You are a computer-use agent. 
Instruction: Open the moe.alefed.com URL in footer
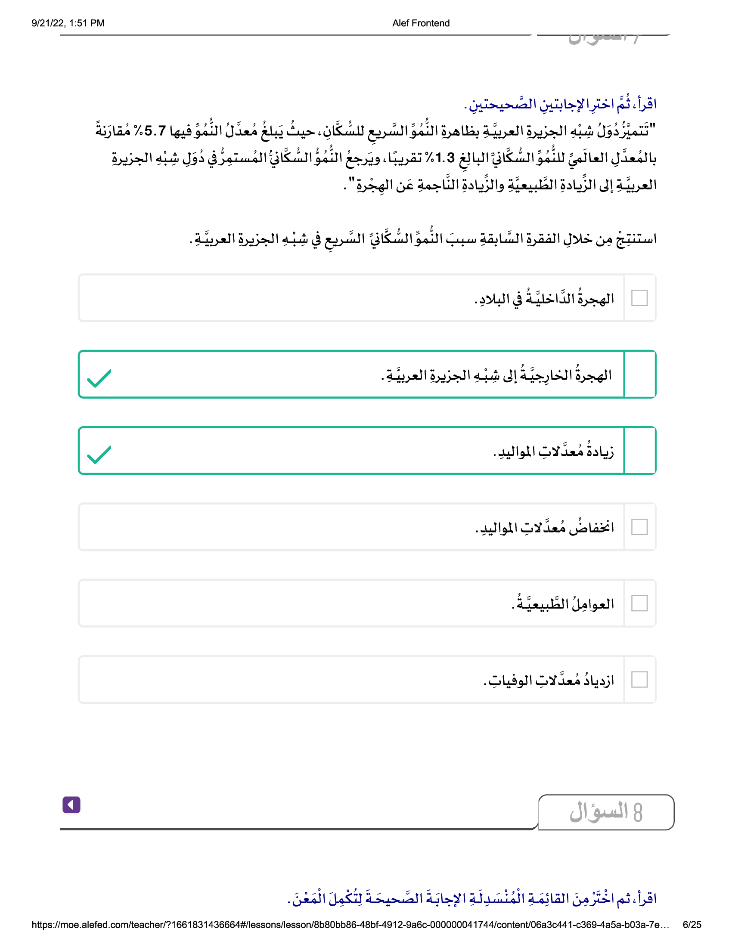coord(350,925)
